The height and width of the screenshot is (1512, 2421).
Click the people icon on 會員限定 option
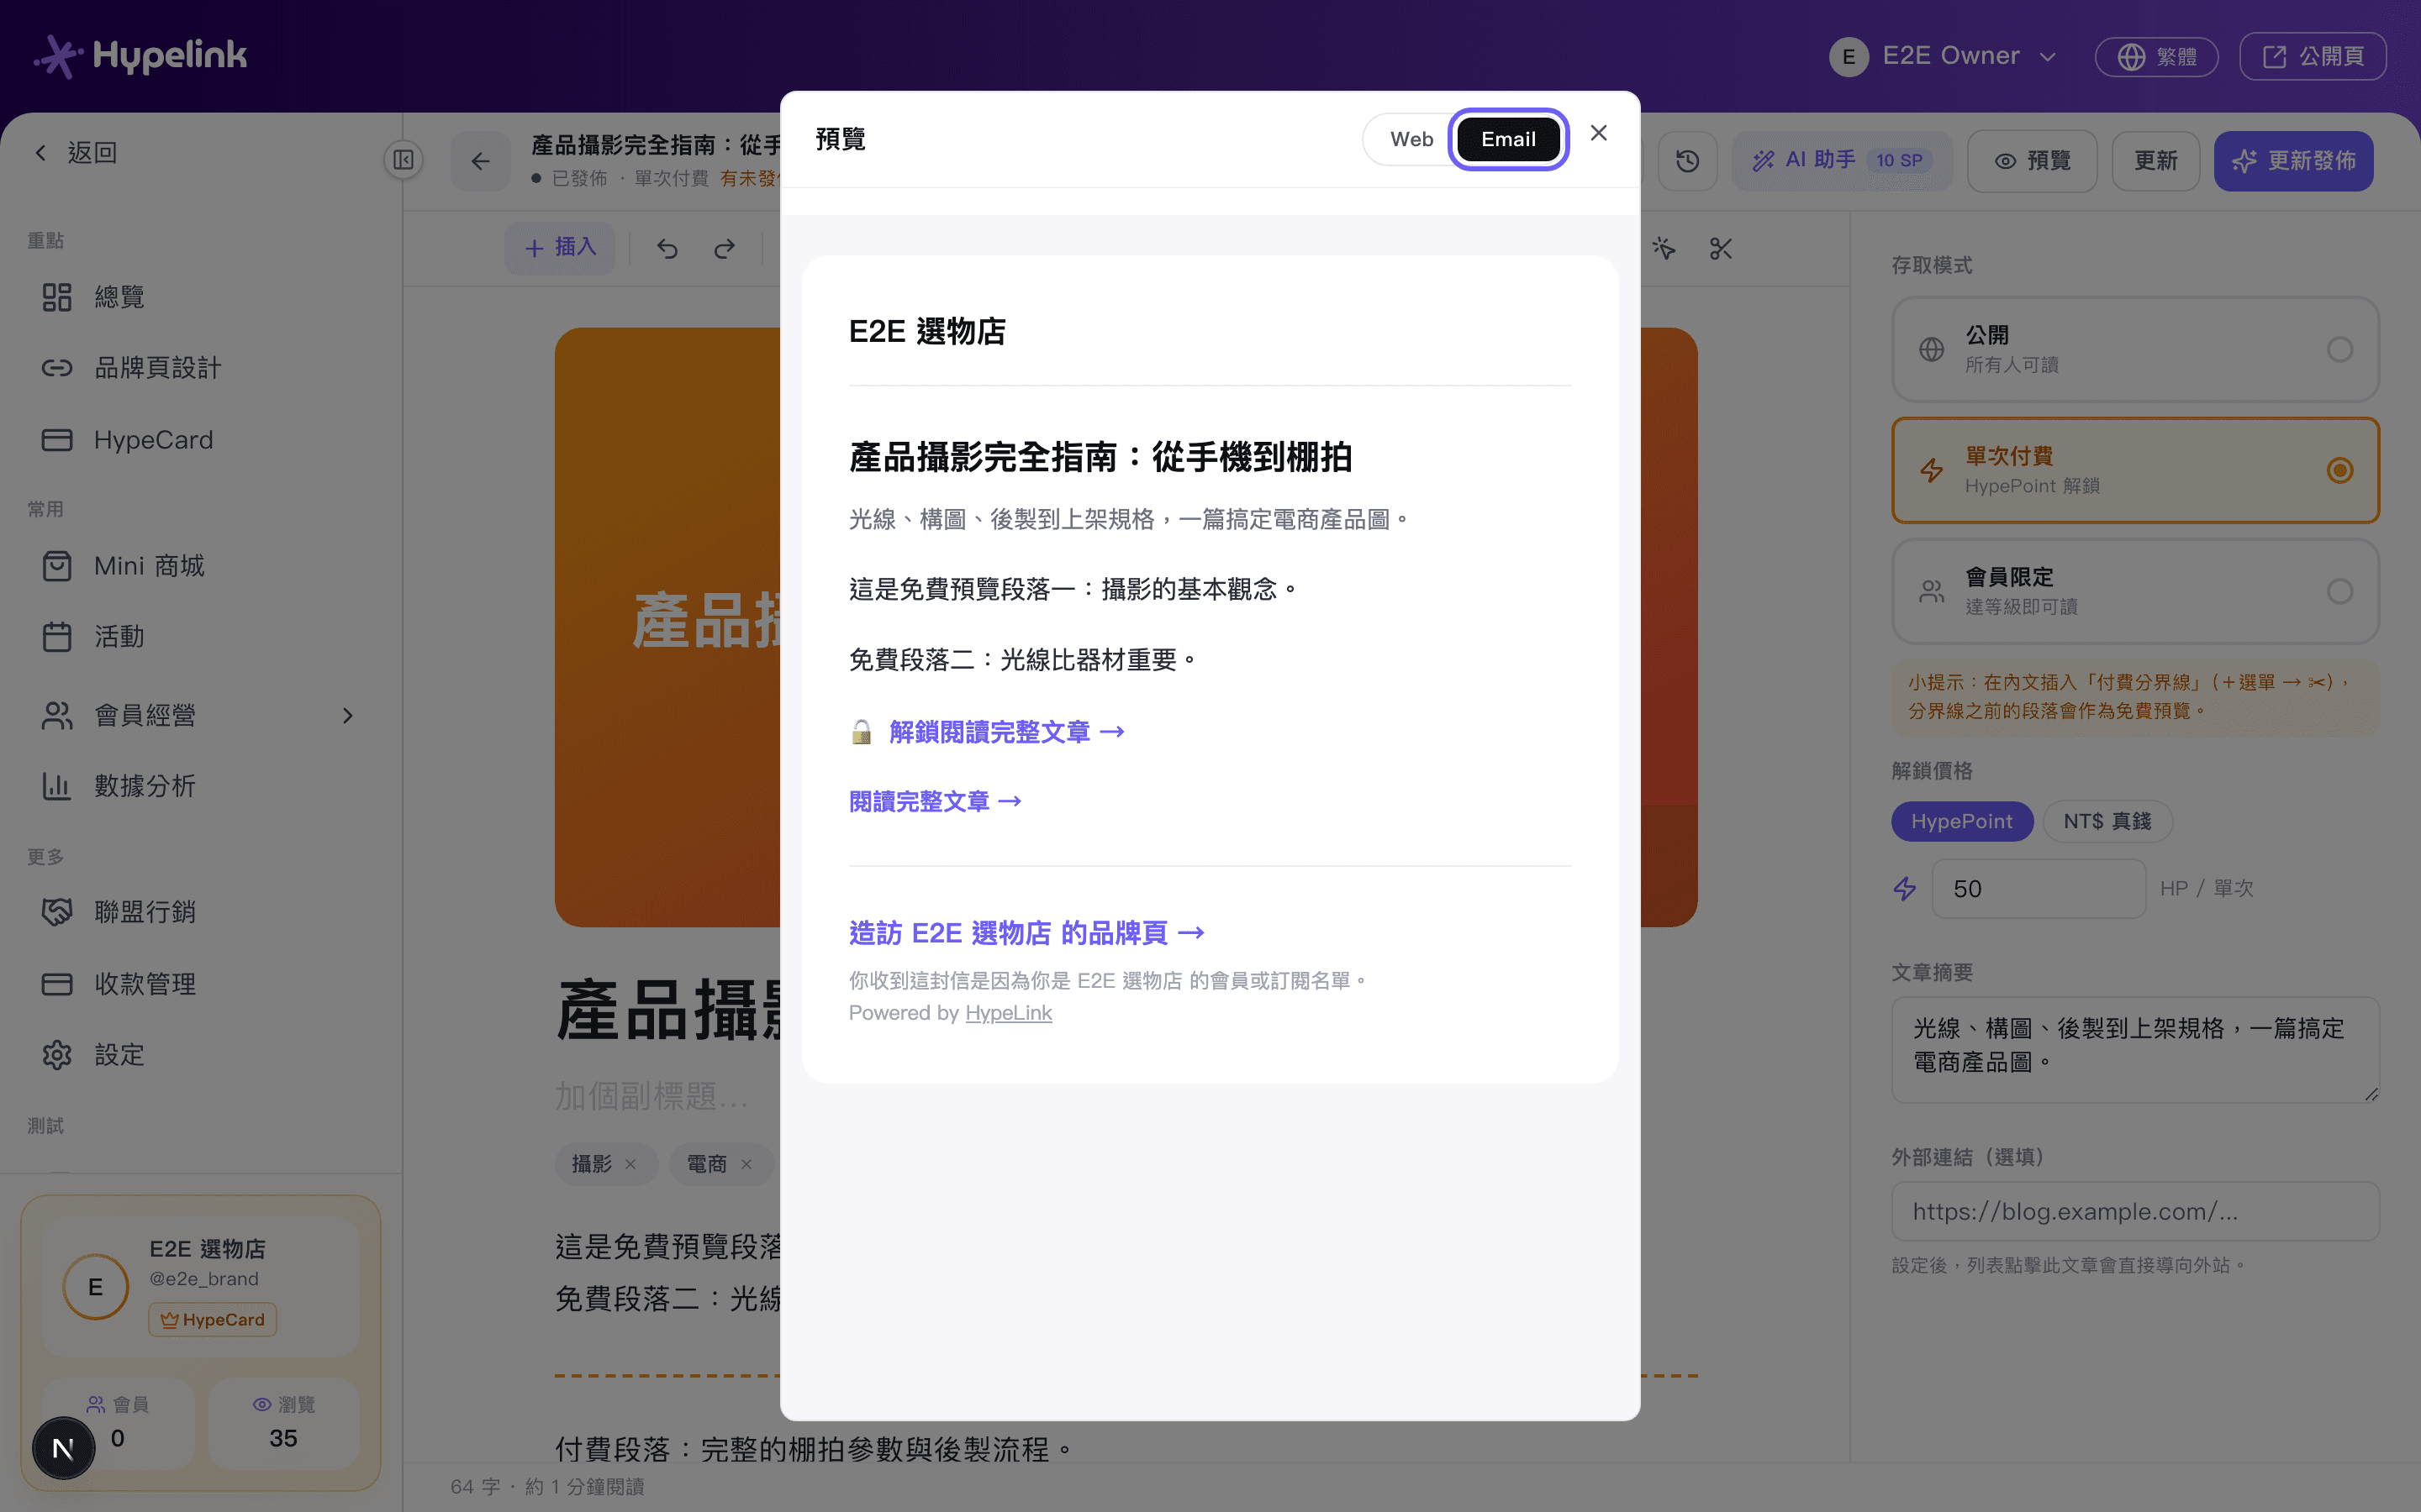click(x=1932, y=592)
